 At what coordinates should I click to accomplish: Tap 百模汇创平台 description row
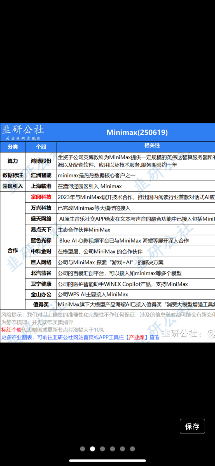[120, 273]
